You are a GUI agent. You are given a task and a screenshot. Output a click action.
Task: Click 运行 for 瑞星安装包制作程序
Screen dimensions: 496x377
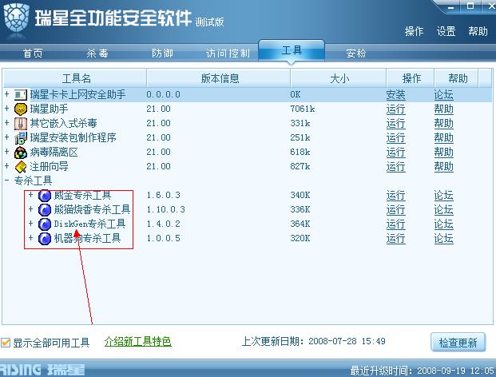click(x=395, y=138)
